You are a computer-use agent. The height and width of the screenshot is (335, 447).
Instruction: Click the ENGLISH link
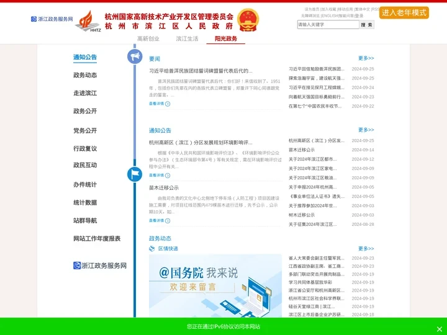[x=330, y=16]
